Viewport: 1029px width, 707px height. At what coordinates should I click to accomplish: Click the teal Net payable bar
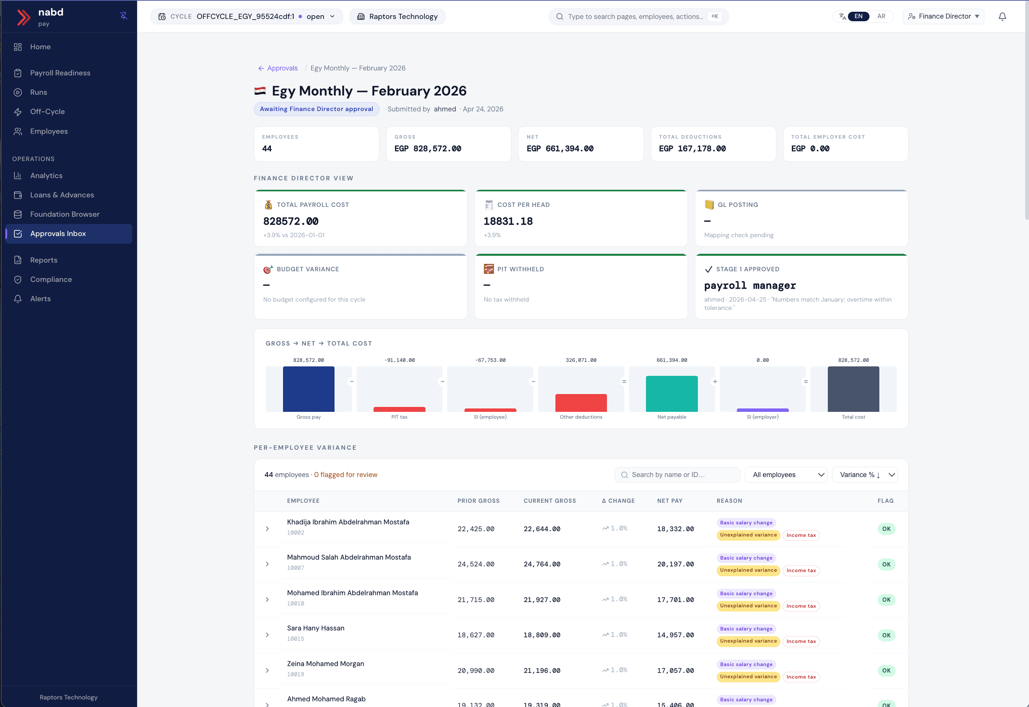pos(671,394)
